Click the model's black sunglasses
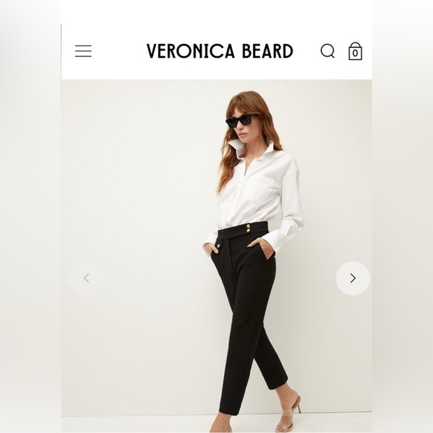The height and width of the screenshot is (433, 433). coord(243,120)
